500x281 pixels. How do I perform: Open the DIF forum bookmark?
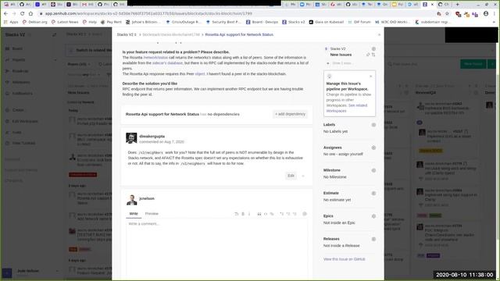click(x=359, y=22)
